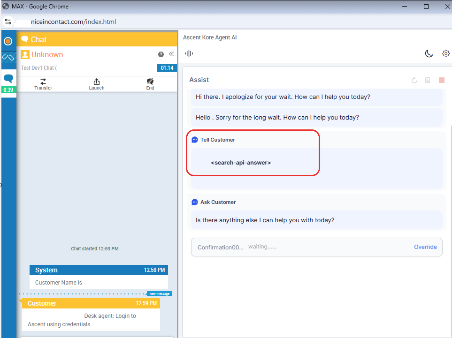Click 'Ascent Kore Agent AI' title
The height and width of the screenshot is (338, 452).
point(210,38)
